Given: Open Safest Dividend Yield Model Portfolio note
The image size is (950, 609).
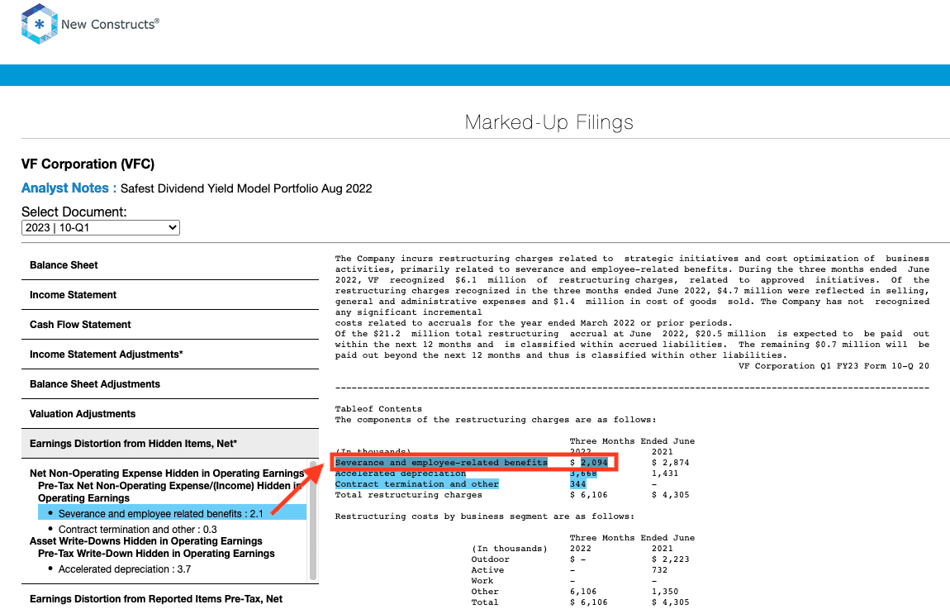Looking at the screenshot, I should pos(246,188).
